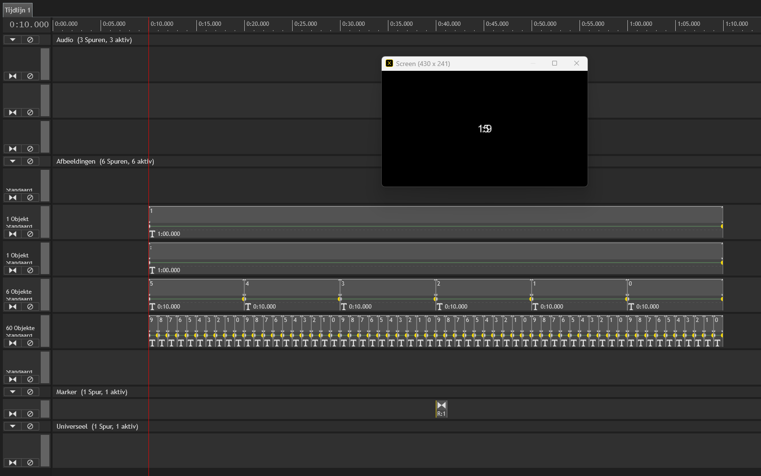Viewport: 761px width, 476px height.
Task: Toggle ⊘ on 6 Objekte track
Action: pyautogui.click(x=30, y=307)
